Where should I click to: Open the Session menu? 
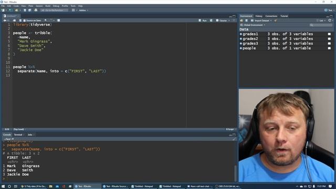pos(39,6)
